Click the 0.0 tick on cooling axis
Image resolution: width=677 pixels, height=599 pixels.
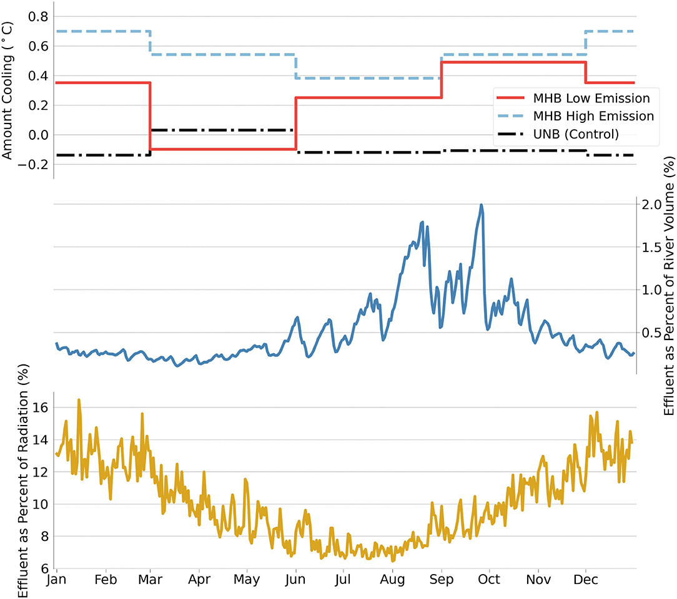pyautogui.click(x=38, y=135)
